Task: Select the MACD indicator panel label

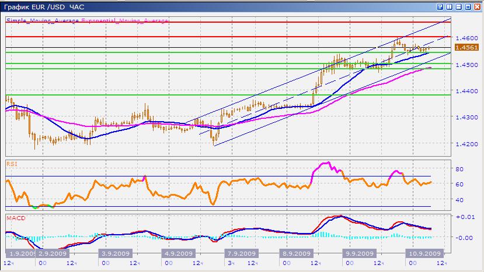Action: pos(15,218)
